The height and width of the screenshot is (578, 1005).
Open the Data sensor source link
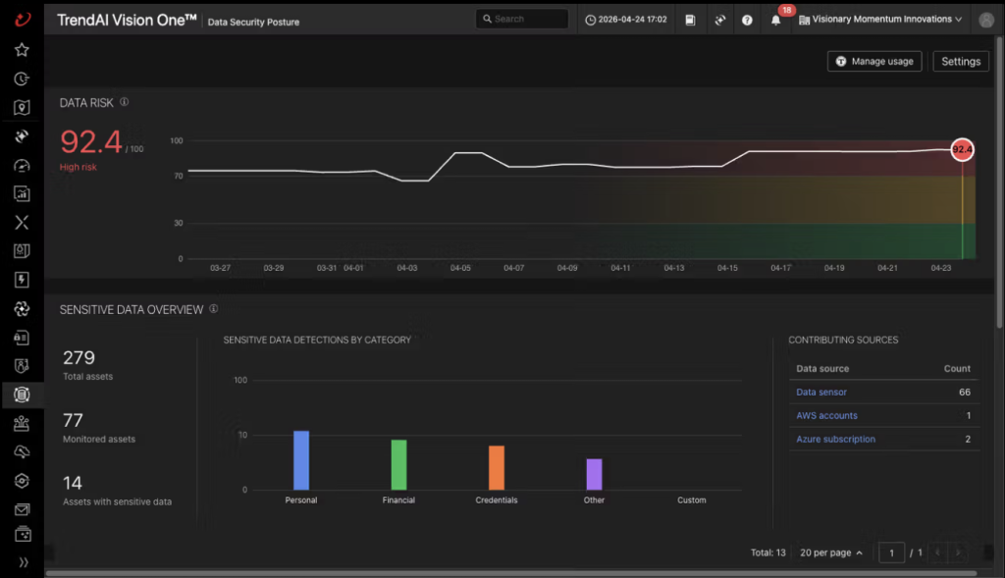pos(821,393)
